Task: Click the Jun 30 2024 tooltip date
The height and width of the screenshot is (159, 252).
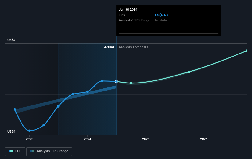Action: (128, 9)
